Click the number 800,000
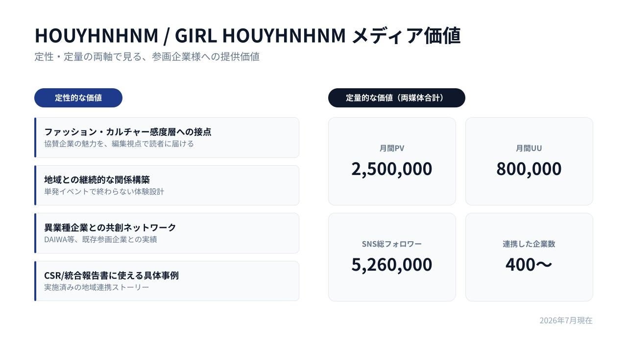 pyautogui.click(x=529, y=169)
